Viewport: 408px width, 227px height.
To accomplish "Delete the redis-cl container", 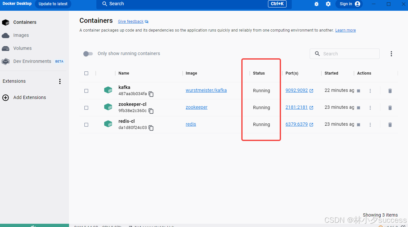I will pyautogui.click(x=390, y=124).
